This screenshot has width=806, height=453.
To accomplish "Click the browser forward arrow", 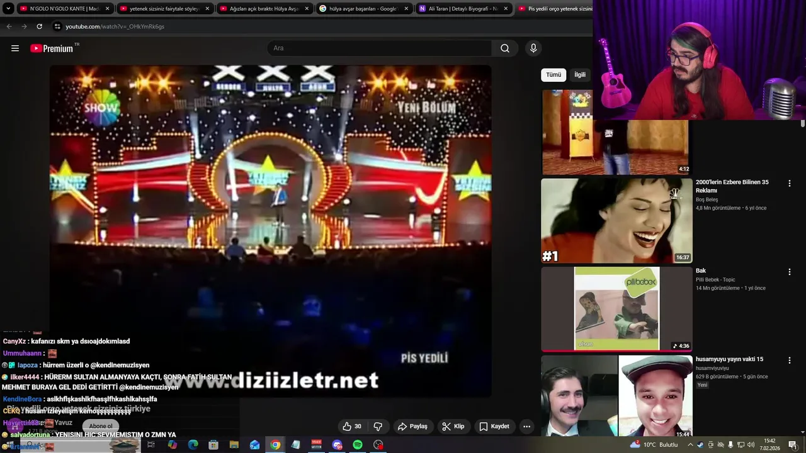I will pyautogui.click(x=24, y=26).
